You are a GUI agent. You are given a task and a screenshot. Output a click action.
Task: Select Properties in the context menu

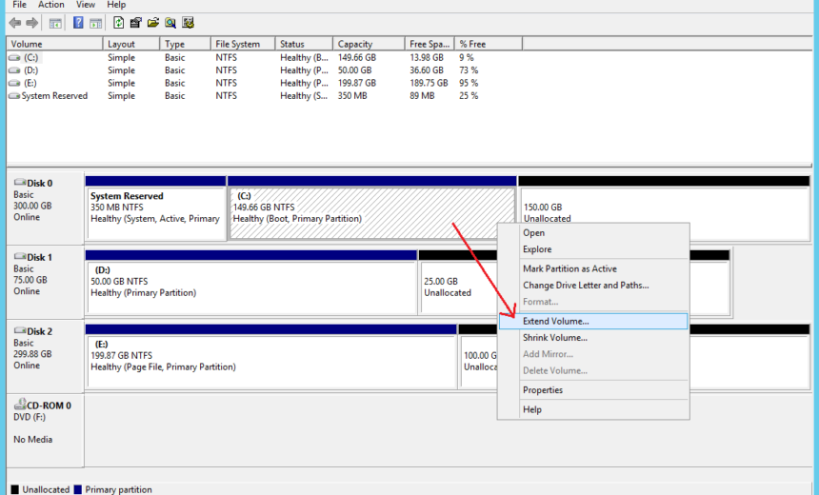(x=542, y=390)
